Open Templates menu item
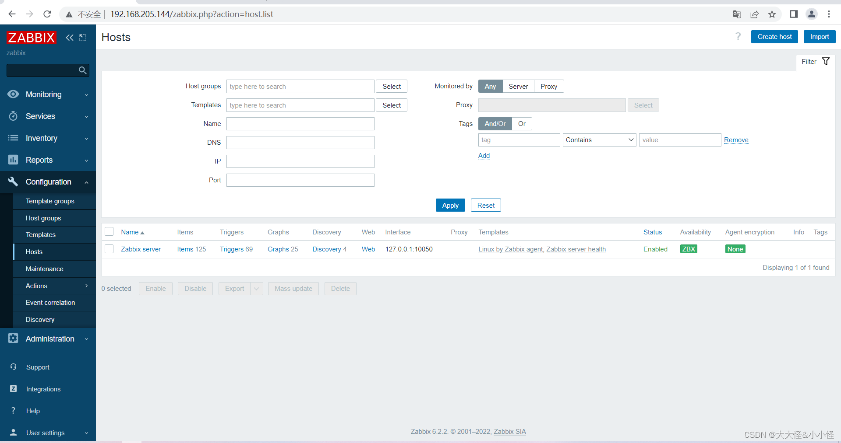Image resolution: width=841 pixels, height=443 pixels. [54, 235]
